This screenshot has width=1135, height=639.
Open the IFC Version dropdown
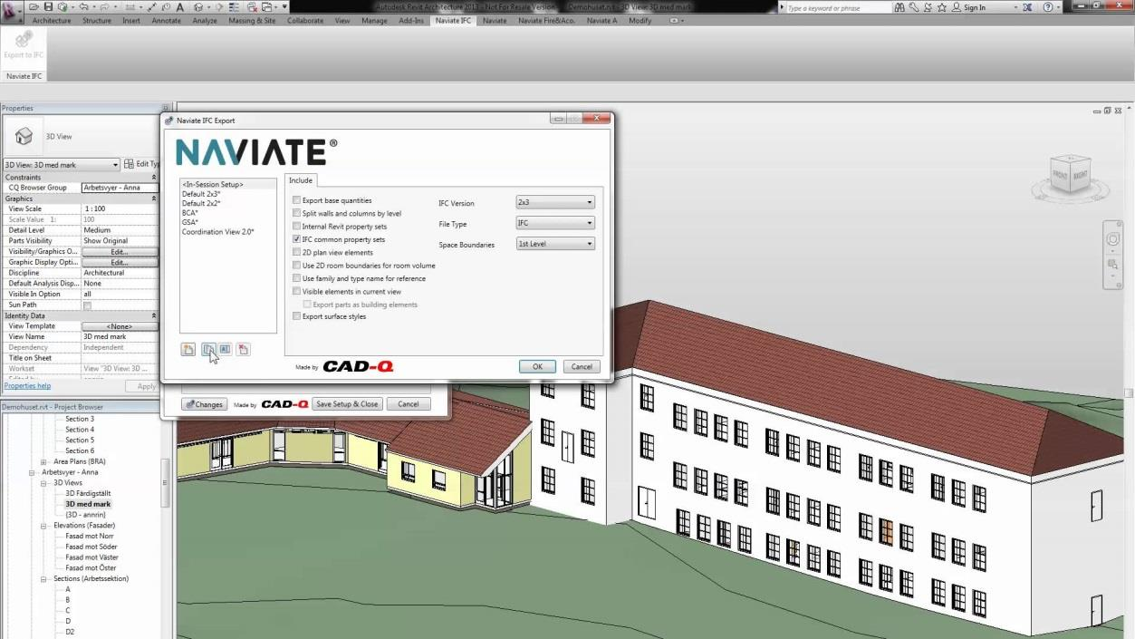[x=555, y=202]
